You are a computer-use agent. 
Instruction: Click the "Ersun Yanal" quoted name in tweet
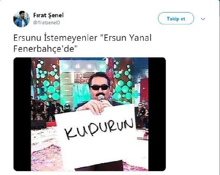[x=127, y=38]
